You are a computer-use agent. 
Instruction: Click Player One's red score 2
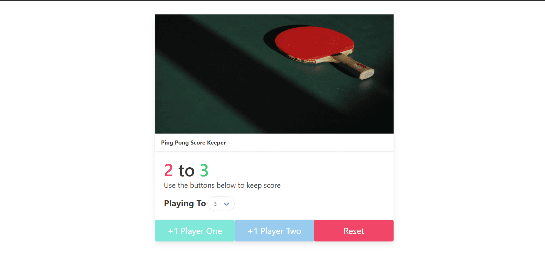(x=168, y=170)
